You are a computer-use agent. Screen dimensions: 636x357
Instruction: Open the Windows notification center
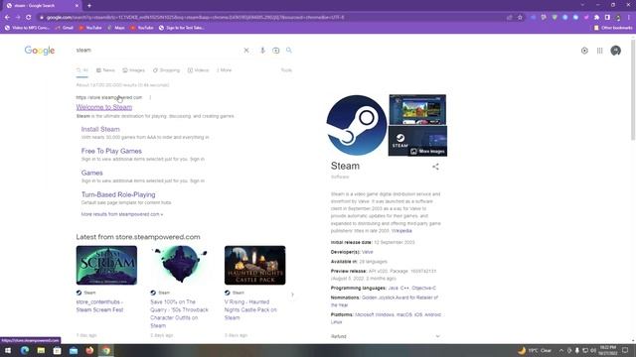[x=625, y=350]
